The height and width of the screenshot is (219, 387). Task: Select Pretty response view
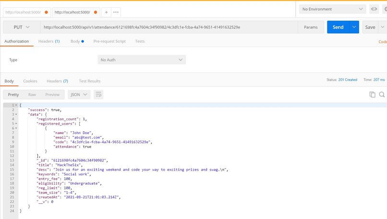coord(13,94)
